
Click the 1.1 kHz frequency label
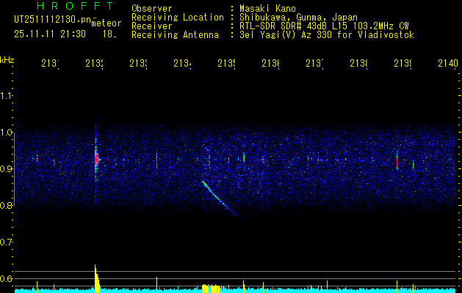click(6, 95)
